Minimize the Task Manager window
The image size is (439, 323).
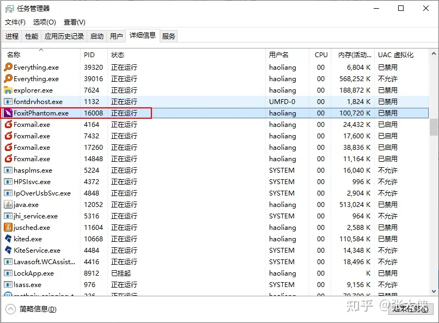[x=376, y=8]
